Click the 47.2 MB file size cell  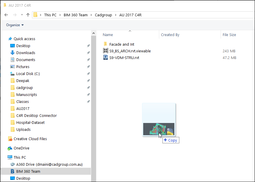coord(229,58)
